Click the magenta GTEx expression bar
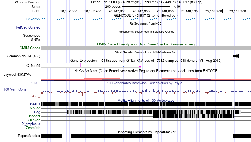 click(140, 67)
